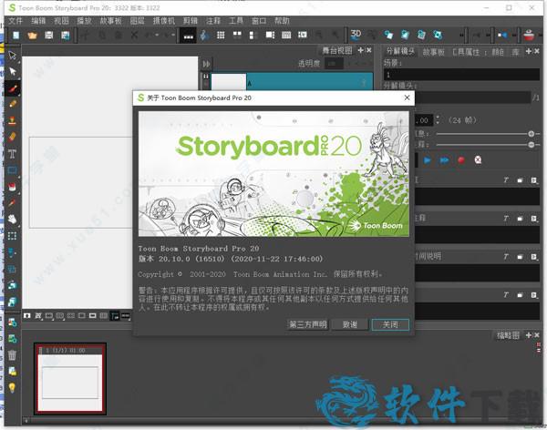Click the Open folder icon in top toolbar

click(32, 36)
